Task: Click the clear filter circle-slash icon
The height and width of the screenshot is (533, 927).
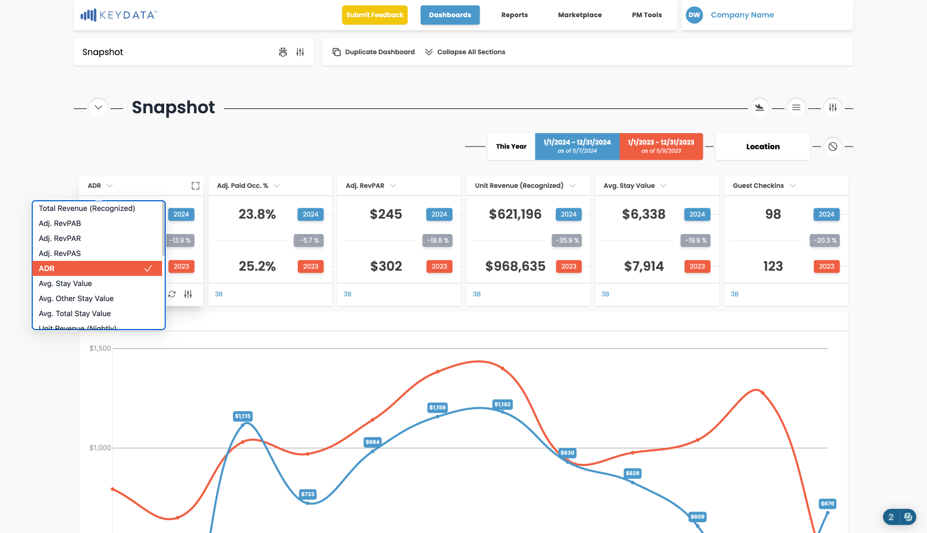Action: [x=833, y=147]
